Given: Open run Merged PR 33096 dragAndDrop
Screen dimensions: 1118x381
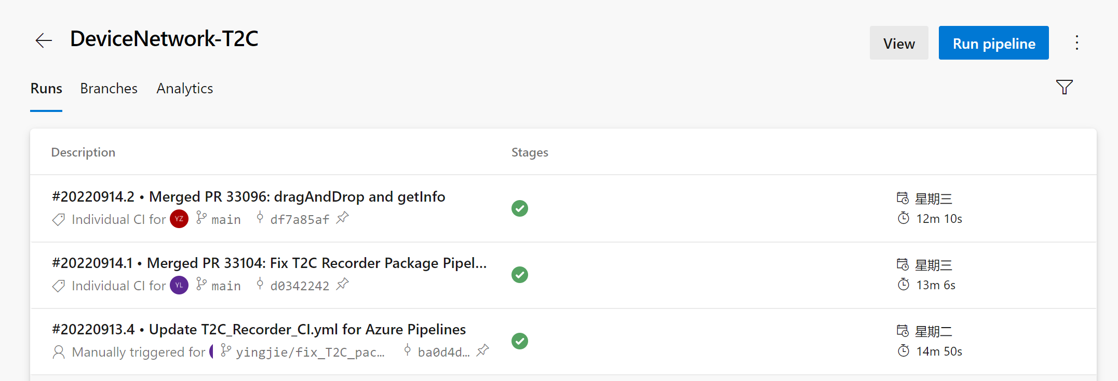Looking at the screenshot, I should tap(297, 197).
